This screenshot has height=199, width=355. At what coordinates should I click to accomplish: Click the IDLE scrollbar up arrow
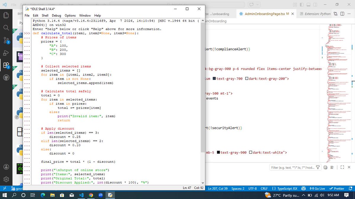pos(203,21)
